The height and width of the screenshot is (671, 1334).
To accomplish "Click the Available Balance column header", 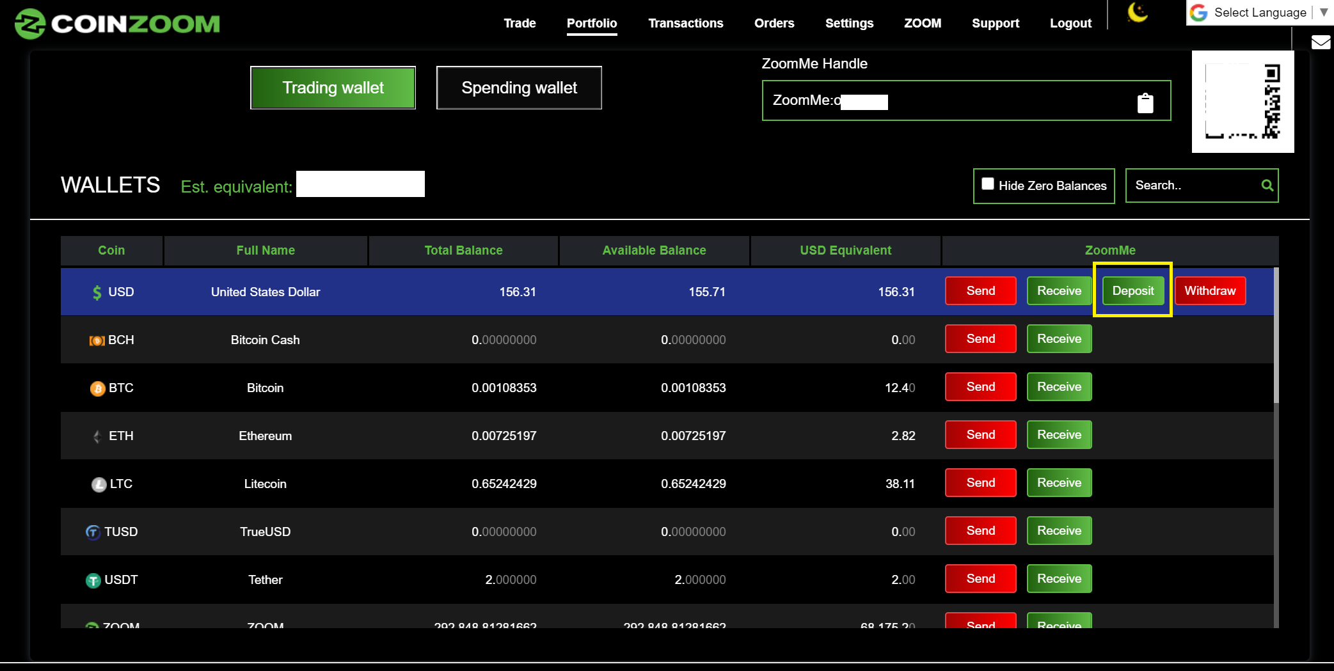I will tap(654, 251).
